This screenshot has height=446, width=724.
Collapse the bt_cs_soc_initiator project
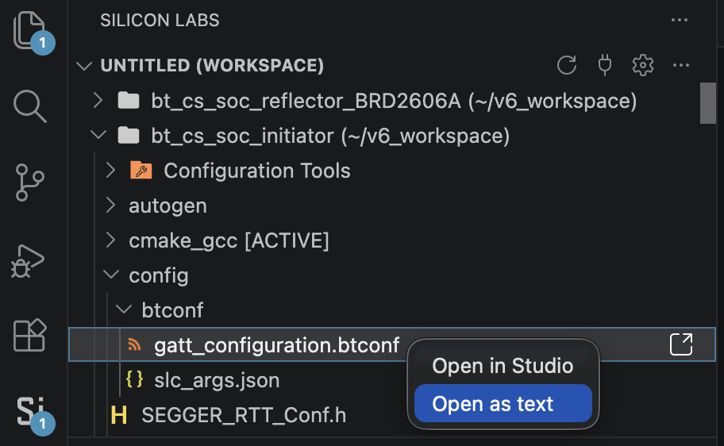click(x=98, y=135)
